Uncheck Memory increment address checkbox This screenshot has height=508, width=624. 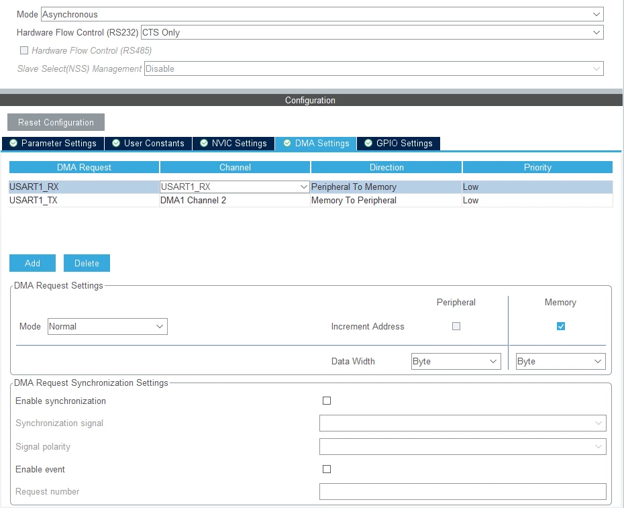click(x=561, y=326)
